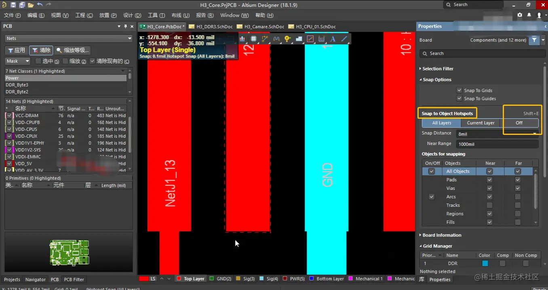Switch to H3_DDR3.SchDoc tab
This screenshot has width=548, height=290.
pyautogui.click(x=211, y=27)
